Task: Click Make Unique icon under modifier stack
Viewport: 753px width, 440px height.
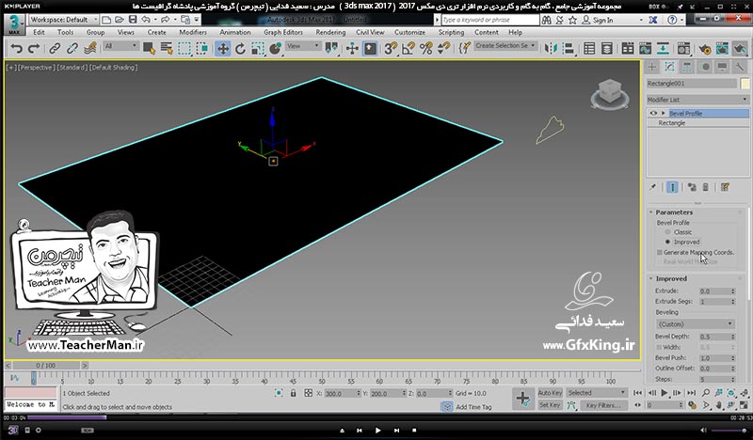Action: tap(692, 187)
